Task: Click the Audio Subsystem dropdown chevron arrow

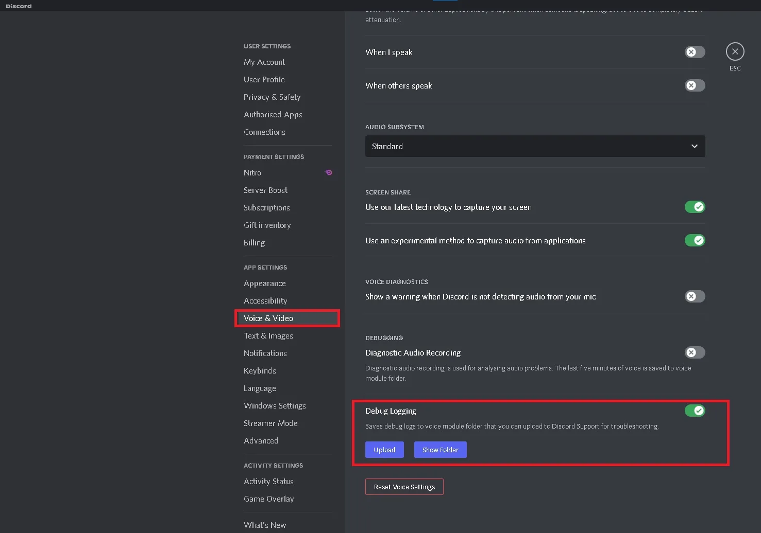Action: (x=694, y=146)
